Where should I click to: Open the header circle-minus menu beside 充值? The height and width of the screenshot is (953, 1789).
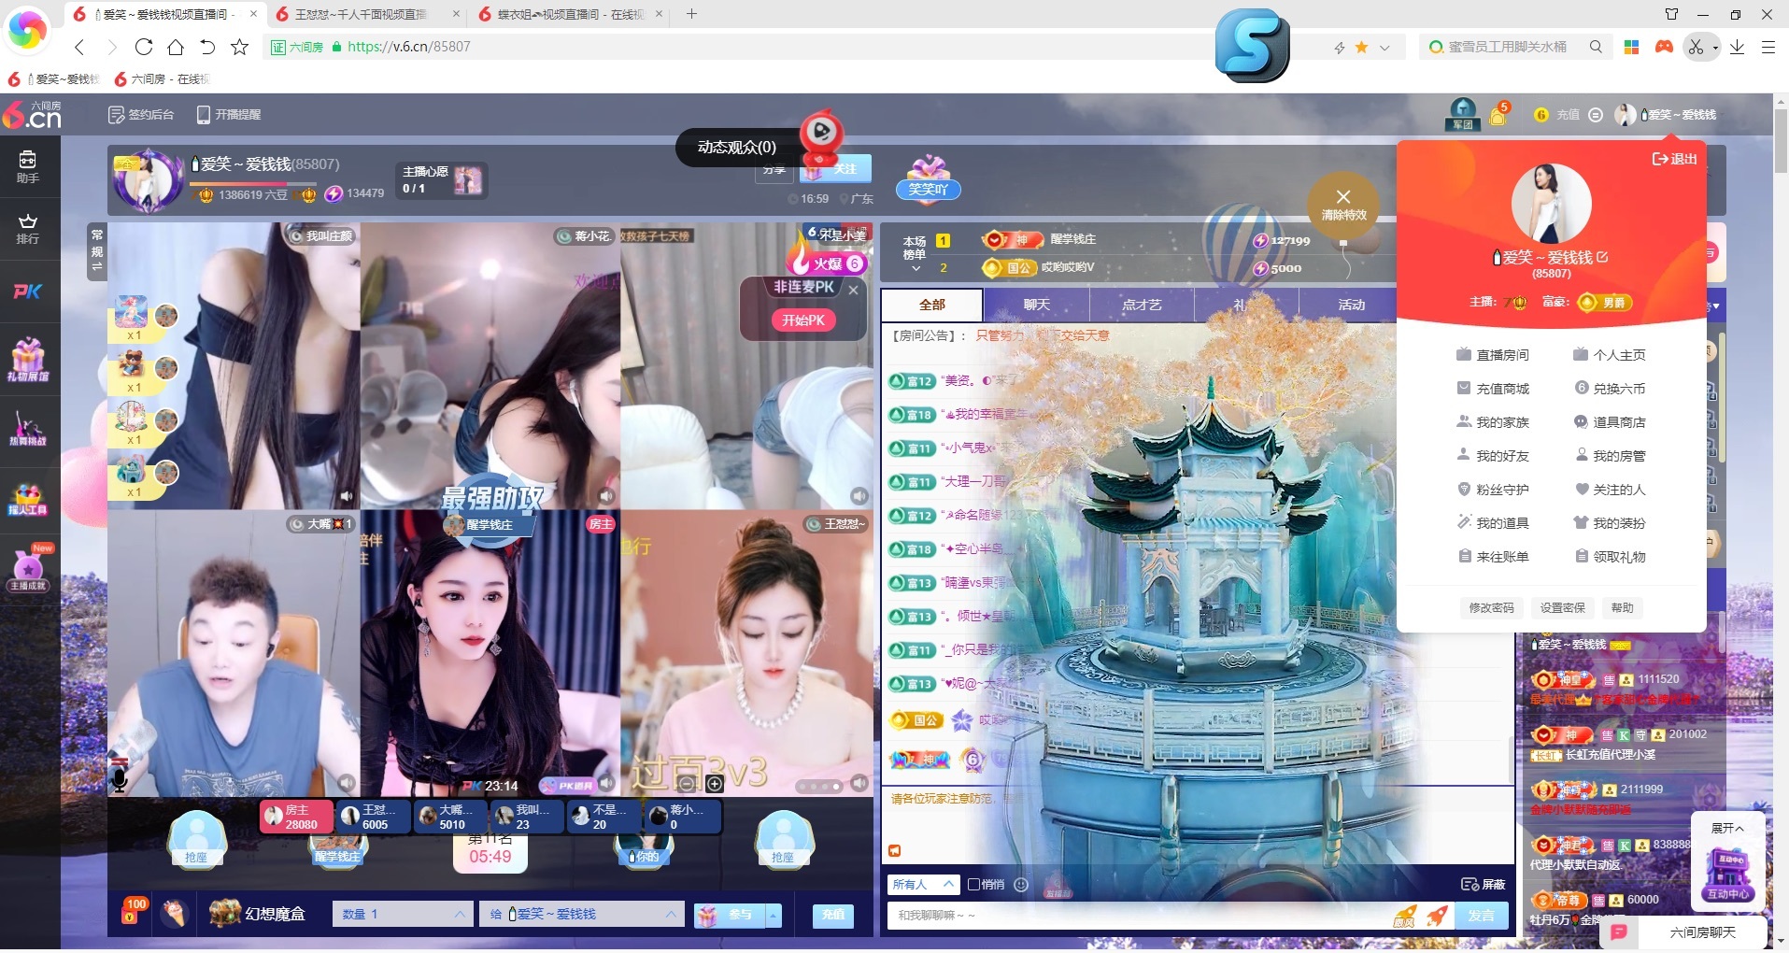pos(1596,115)
